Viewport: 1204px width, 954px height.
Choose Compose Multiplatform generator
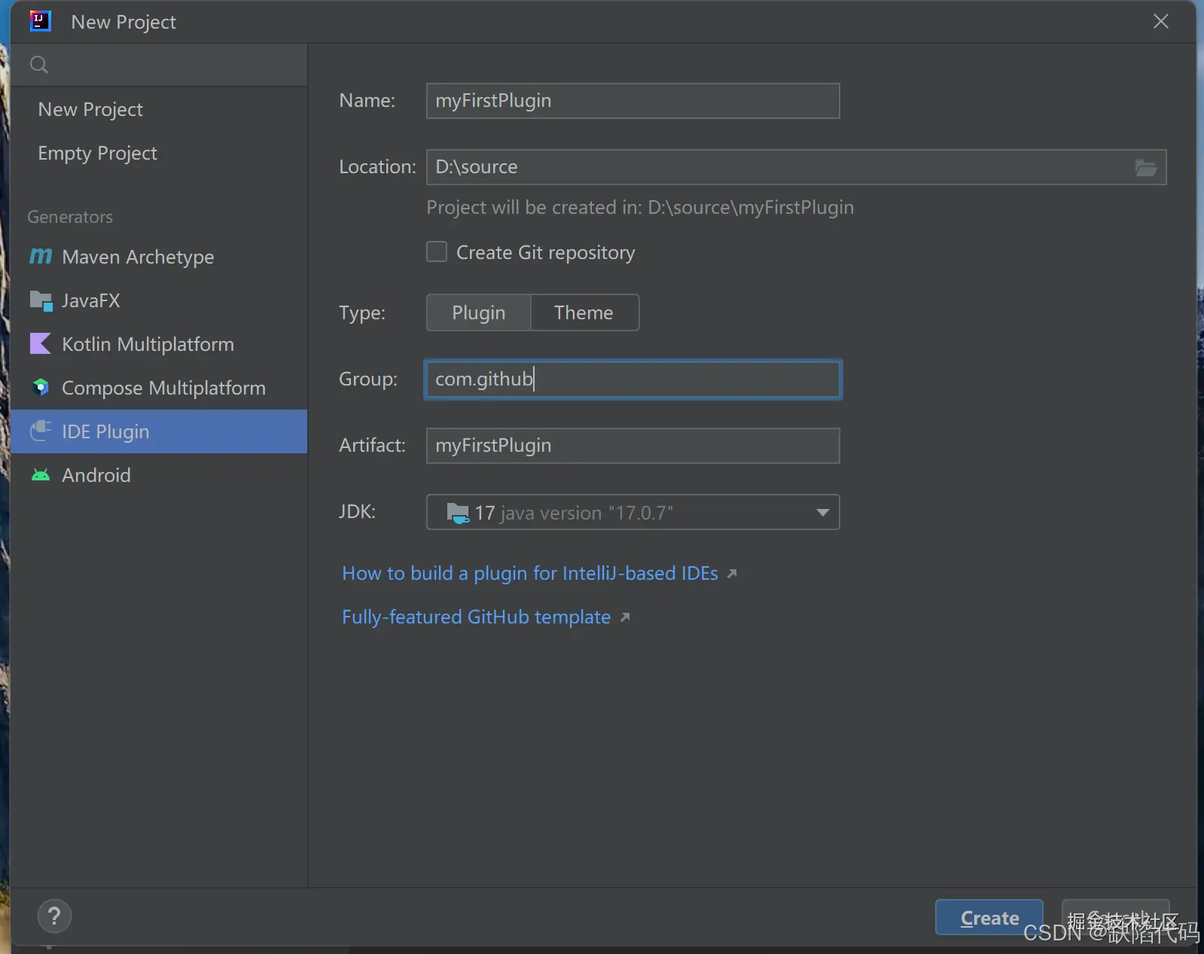159,388
